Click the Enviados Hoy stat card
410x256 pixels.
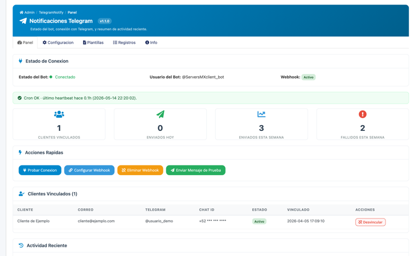pos(160,124)
